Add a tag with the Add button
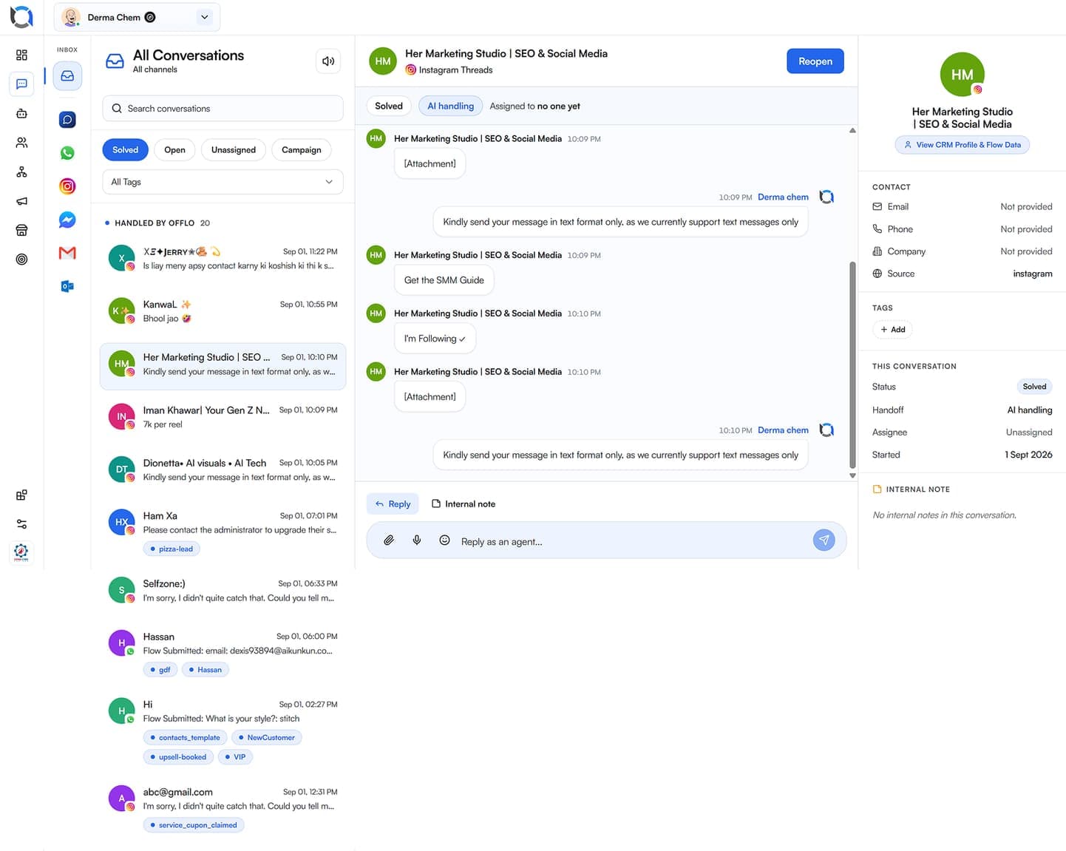The image size is (1066, 851). pos(892,330)
